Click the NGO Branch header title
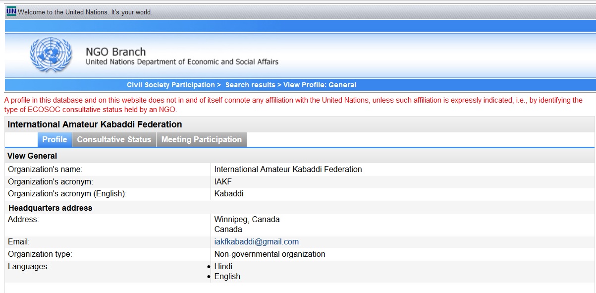The height and width of the screenshot is (293, 596). click(x=115, y=52)
